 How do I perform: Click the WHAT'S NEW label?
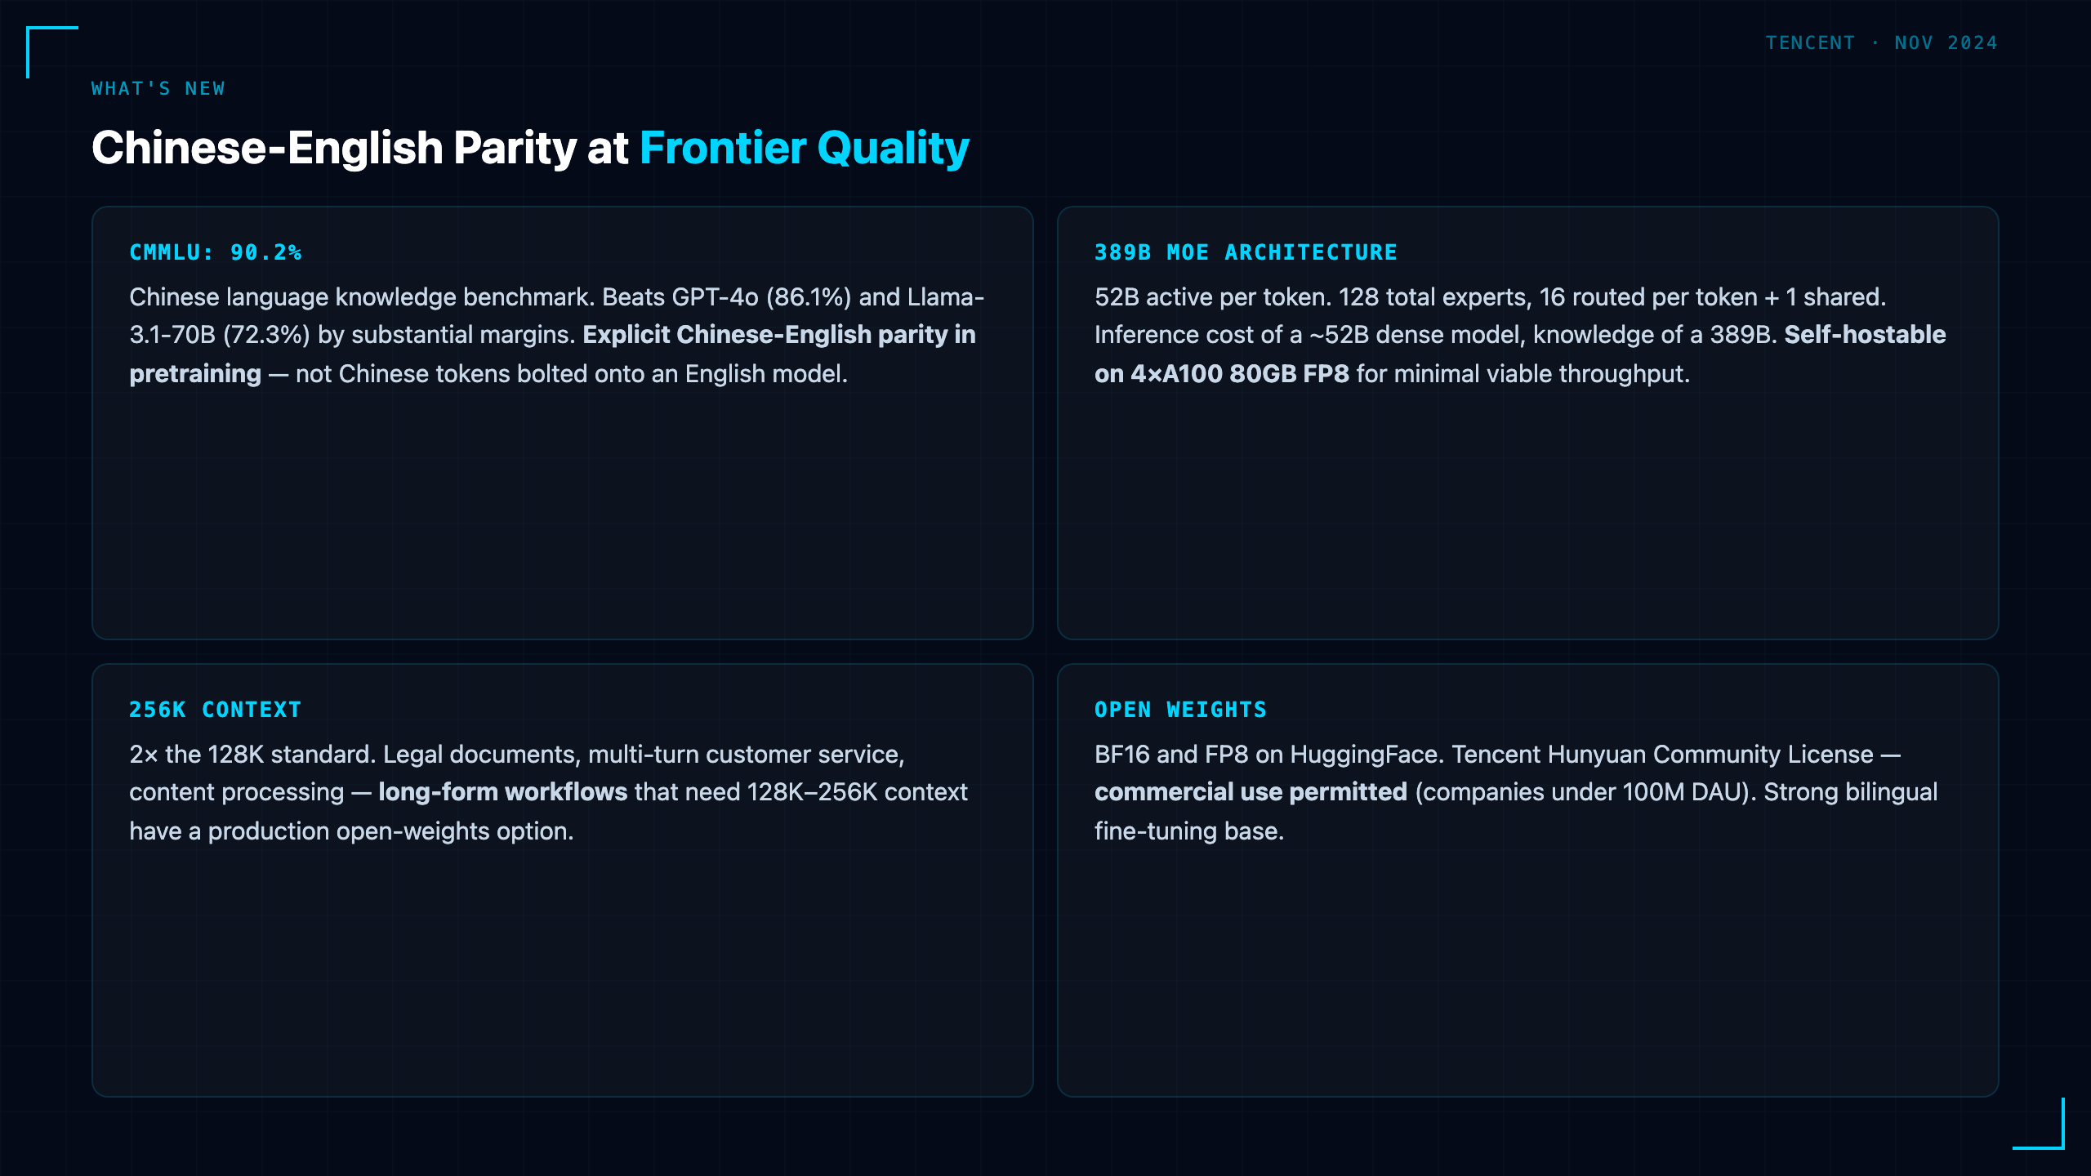[158, 88]
